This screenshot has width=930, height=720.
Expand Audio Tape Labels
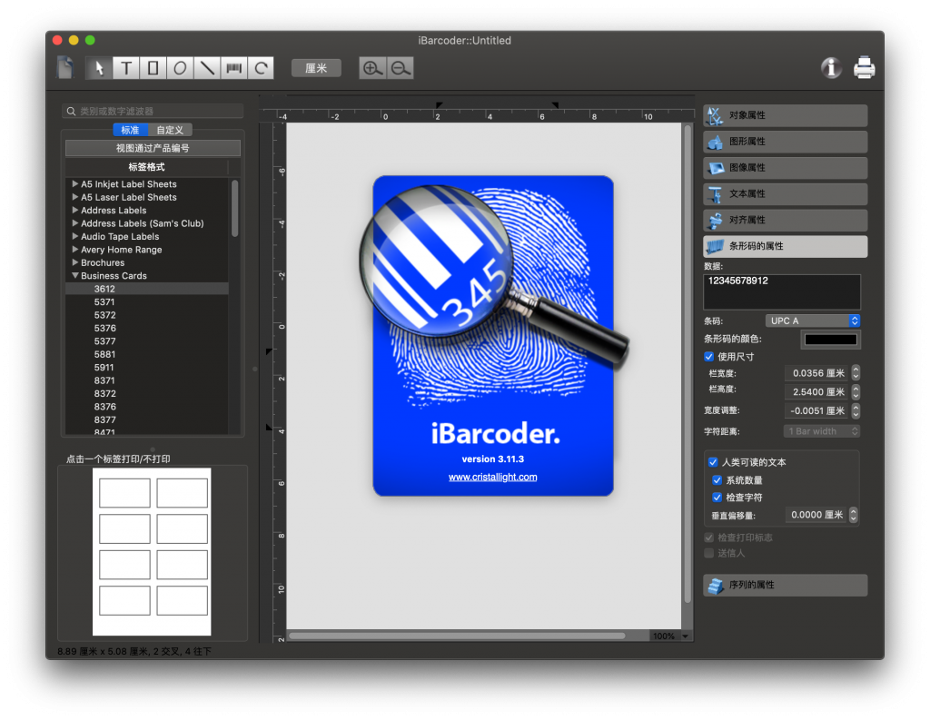74,236
